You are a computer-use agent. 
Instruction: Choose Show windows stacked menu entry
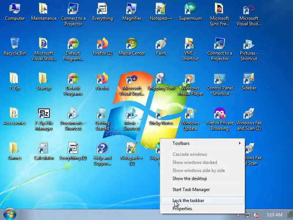203,162
